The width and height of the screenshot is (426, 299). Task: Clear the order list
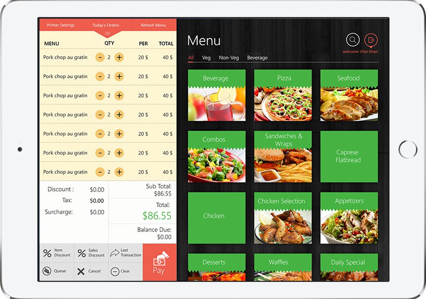tap(126, 271)
